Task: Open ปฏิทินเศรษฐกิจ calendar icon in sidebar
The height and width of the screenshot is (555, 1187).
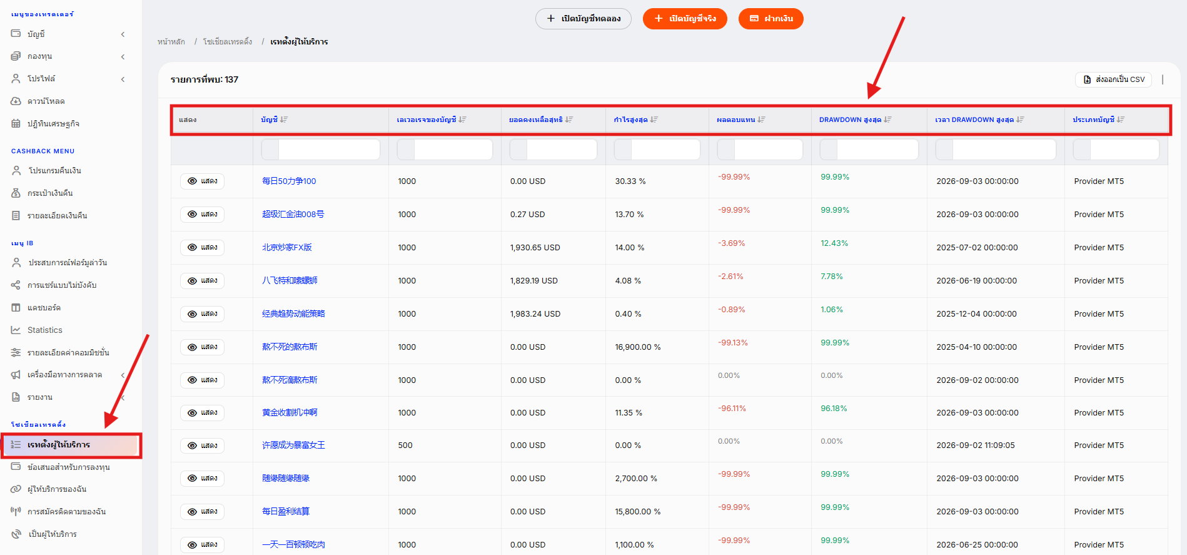Action: pyautogui.click(x=16, y=124)
